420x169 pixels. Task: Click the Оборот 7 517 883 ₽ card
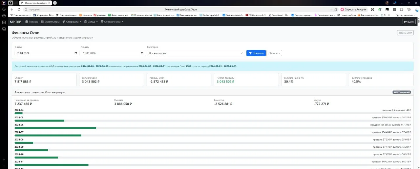(x=44, y=80)
